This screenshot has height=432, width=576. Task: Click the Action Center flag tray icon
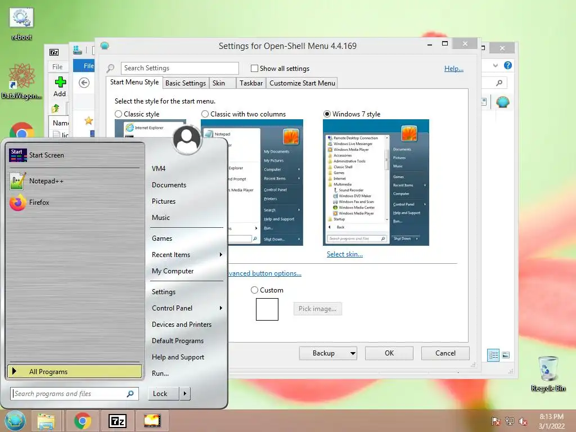496,421
